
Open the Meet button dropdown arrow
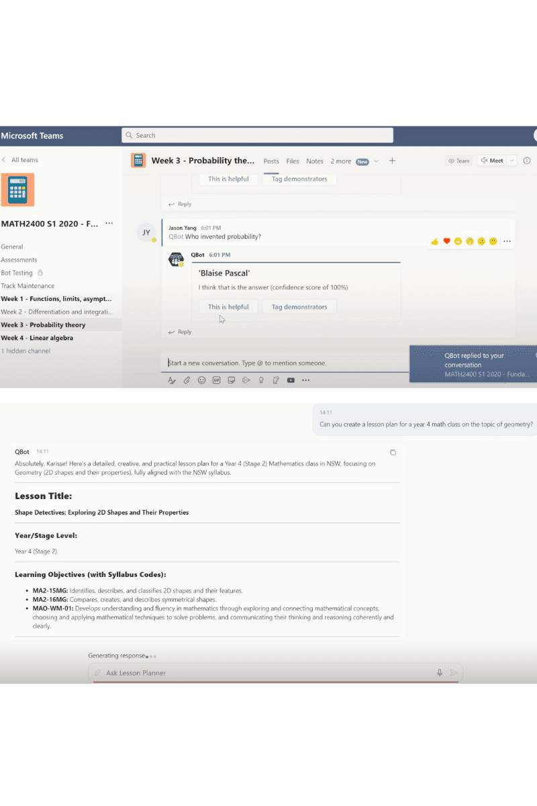coord(512,161)
